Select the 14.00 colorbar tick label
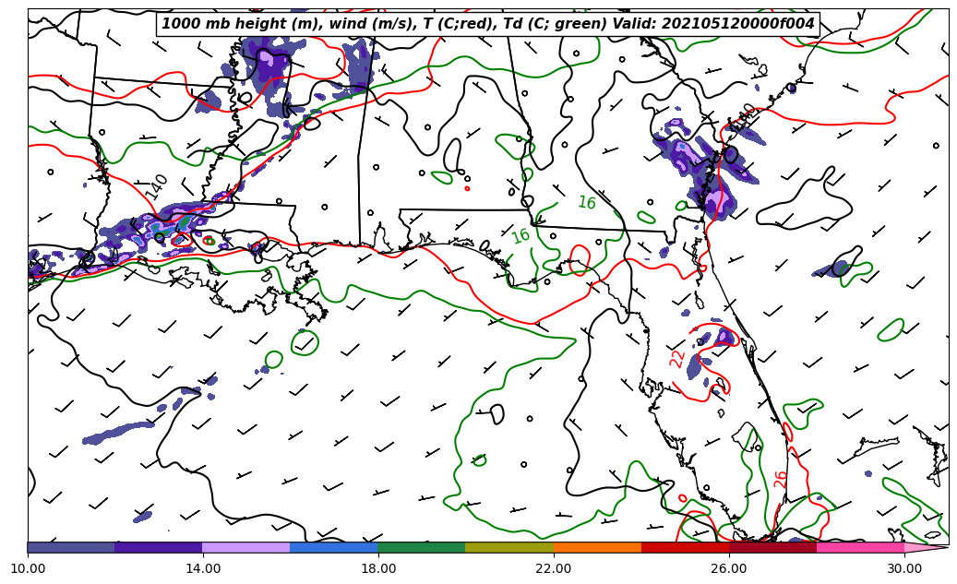 (203, 568)
